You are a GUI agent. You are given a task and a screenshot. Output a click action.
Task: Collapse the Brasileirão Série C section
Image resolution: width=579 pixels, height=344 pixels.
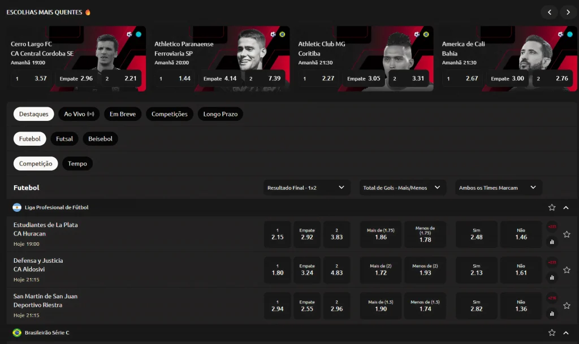565,333
